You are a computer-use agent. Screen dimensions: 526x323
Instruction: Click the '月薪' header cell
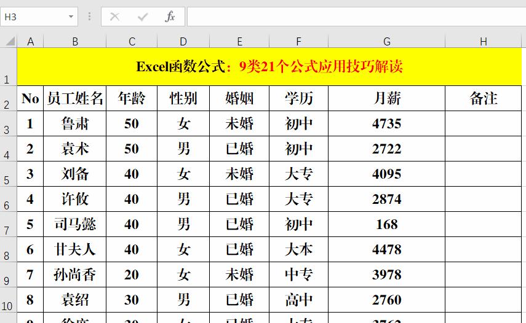pyautogui.click(x=387, y=98)
